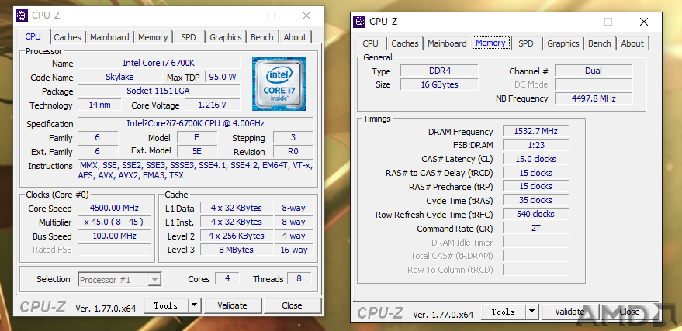The image size is (682, 331).
Task: Click the 15.0 clocks CAS Latency value
Action: click(536, 159)
